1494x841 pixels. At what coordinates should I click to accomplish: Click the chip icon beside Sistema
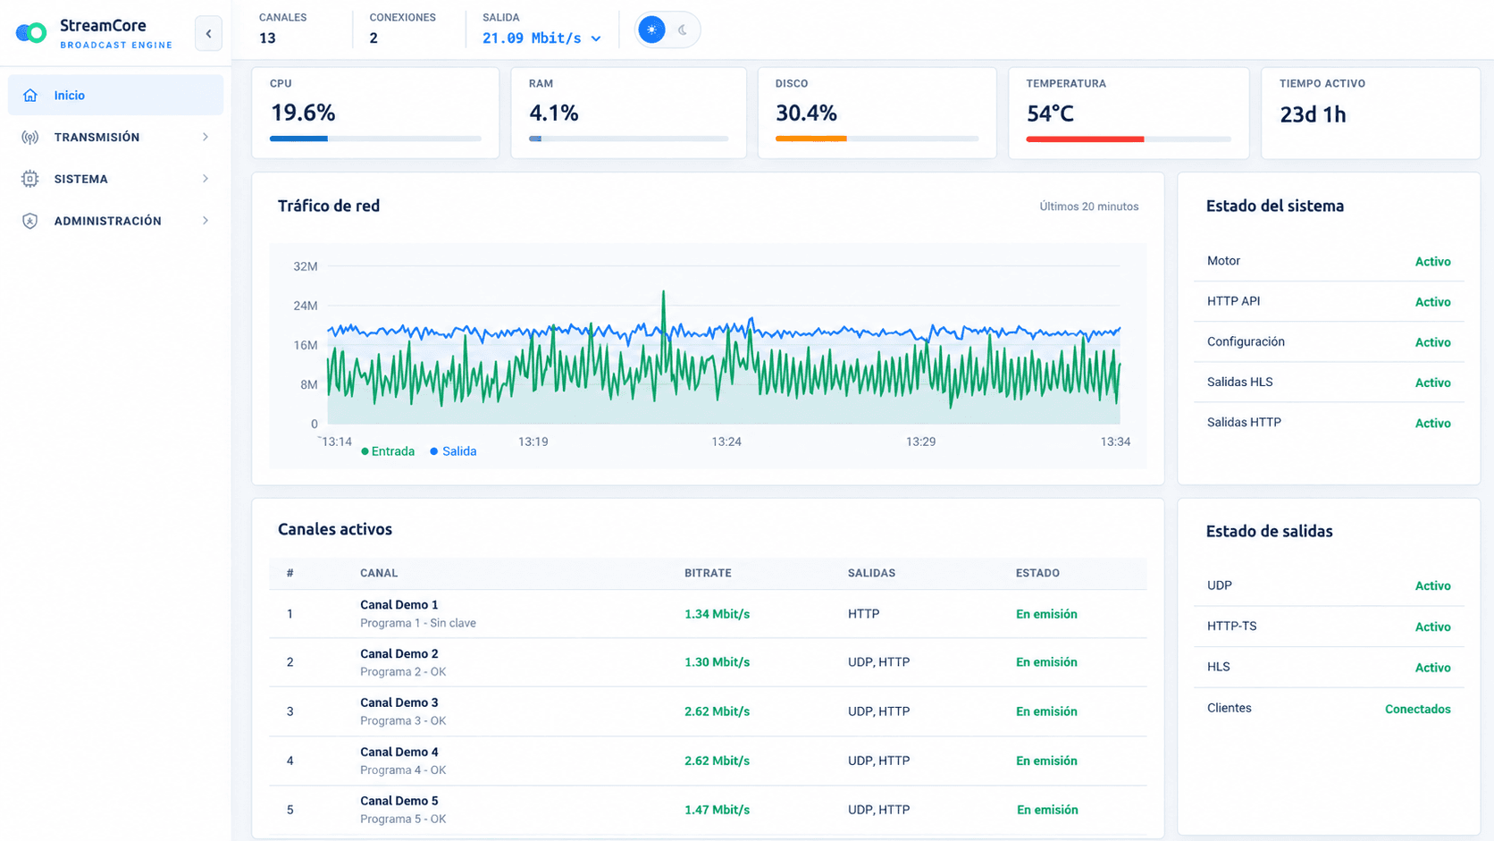point(30,179)
